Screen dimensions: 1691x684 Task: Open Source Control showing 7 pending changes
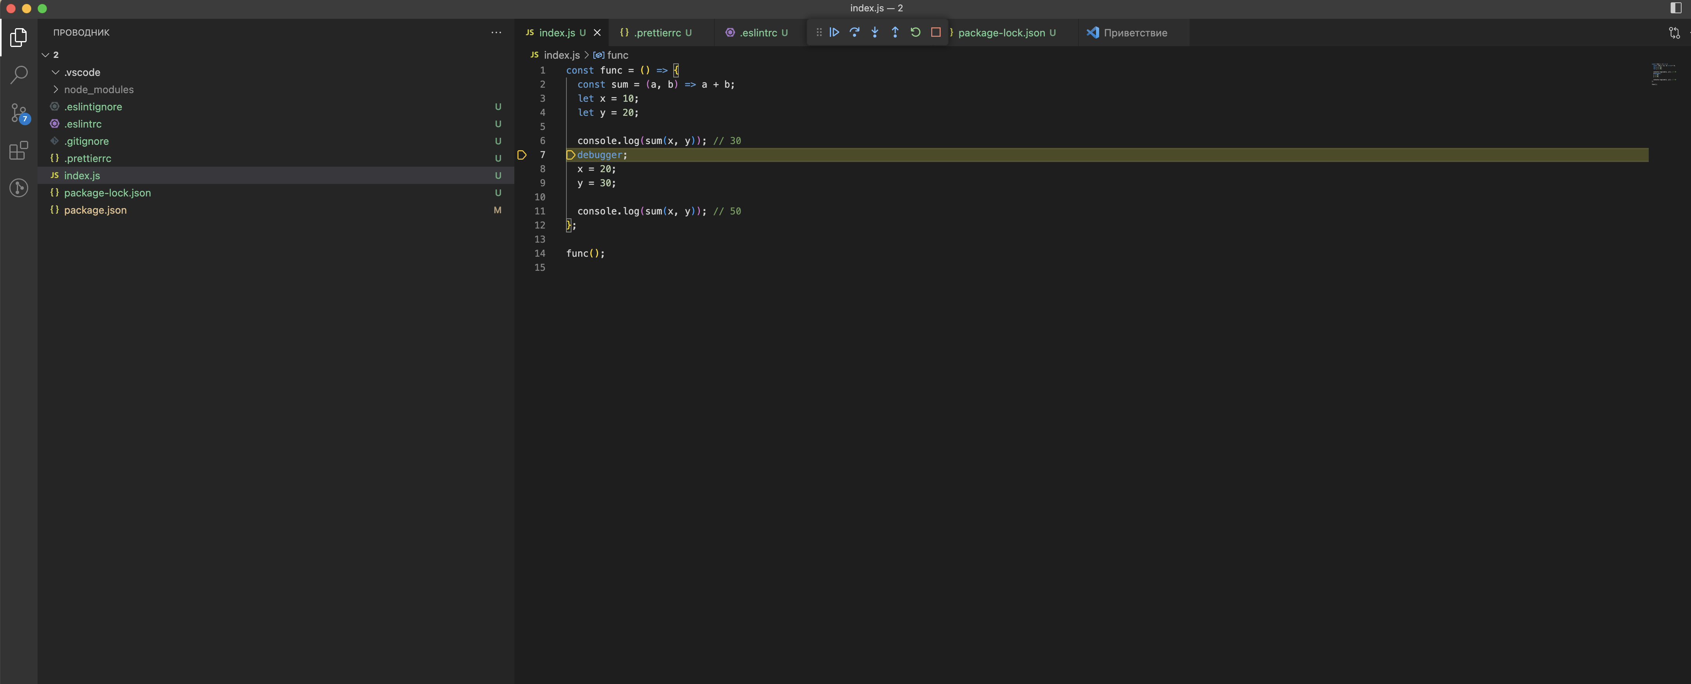[18, 113]
